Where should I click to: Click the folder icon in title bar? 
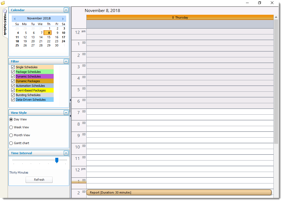pyautogui.click(x=3, y=3)
